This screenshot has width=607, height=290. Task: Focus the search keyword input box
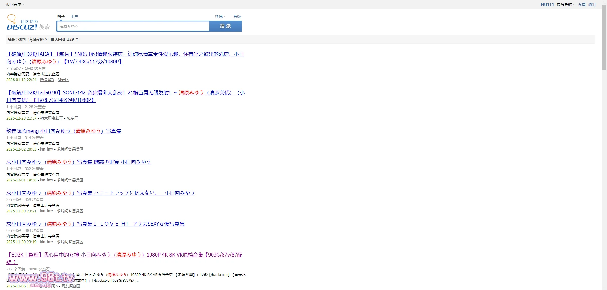133,26
